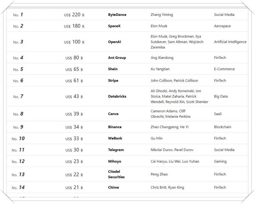Select the US$ 33 B valuation

point(74,138)
